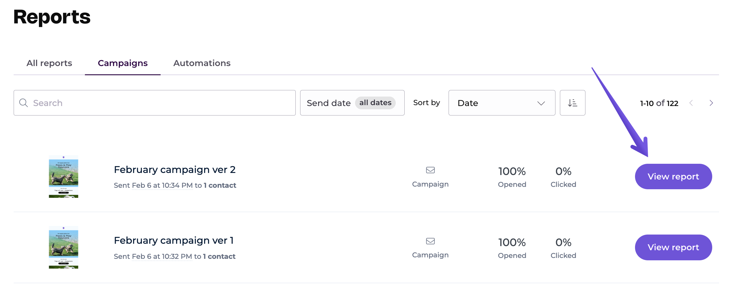
Task: Go to next page of reports
Action: point(711,103)
